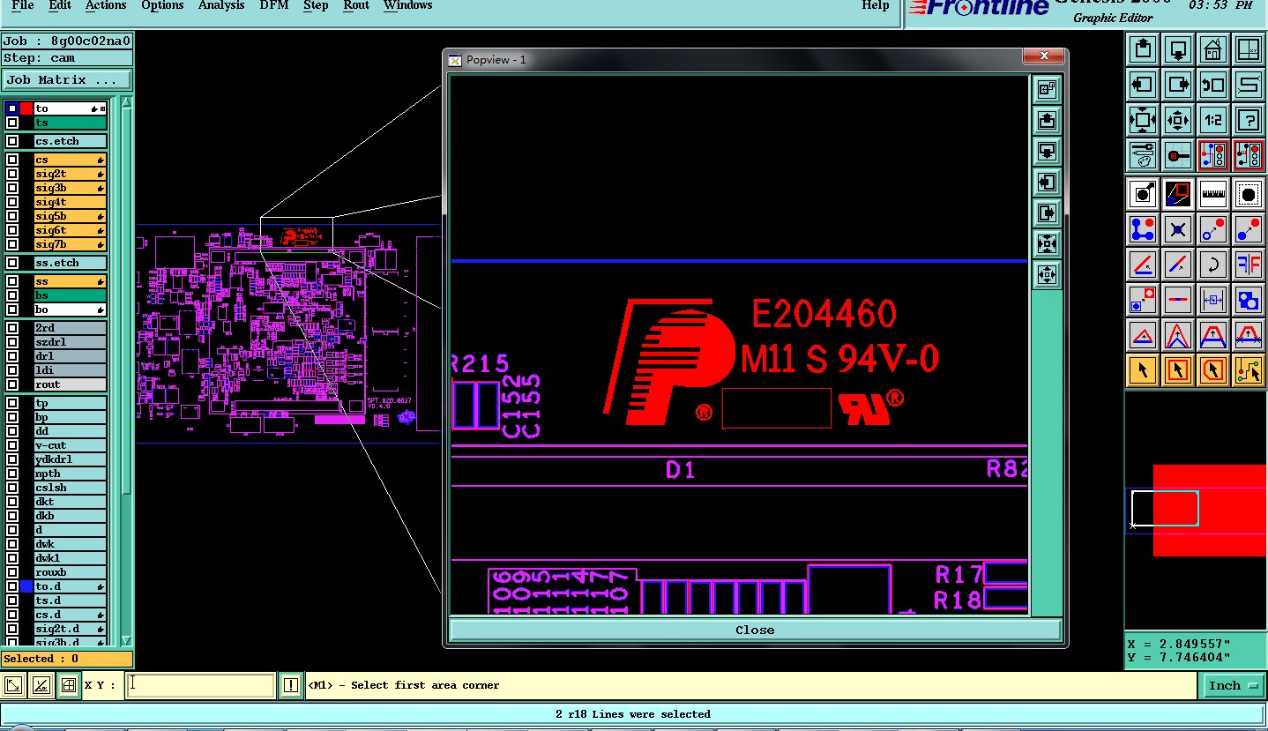
Task: Click the question mark help icon
Action: [1248, 119]
